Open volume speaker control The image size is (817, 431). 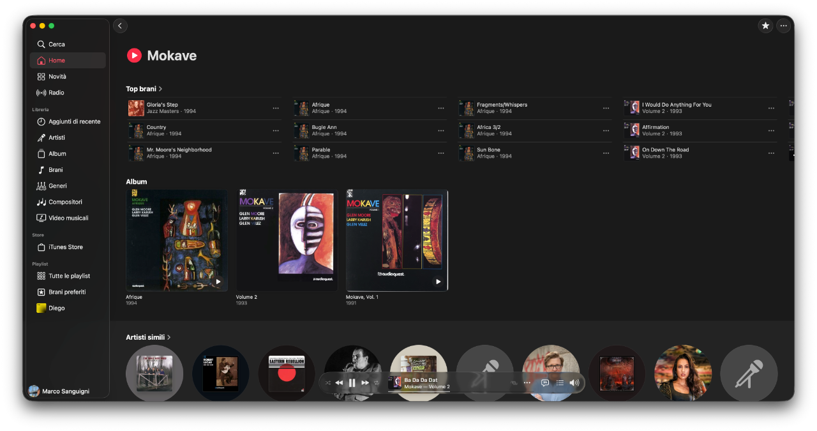tap(574, 382)
